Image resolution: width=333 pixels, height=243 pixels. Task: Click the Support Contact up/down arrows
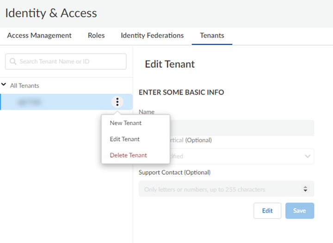click(x=305, y=189)
